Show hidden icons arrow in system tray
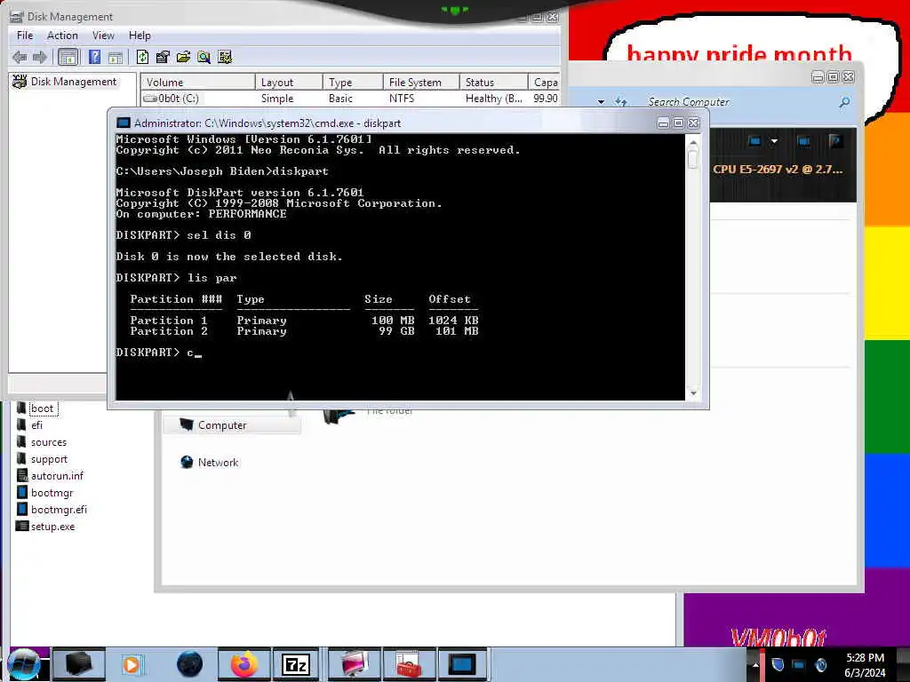This screenshot has height=682, width=910. click(755, 665)
